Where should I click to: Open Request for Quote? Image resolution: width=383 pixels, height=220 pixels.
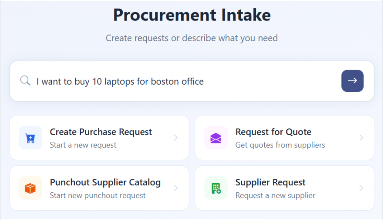coord(273,132)
